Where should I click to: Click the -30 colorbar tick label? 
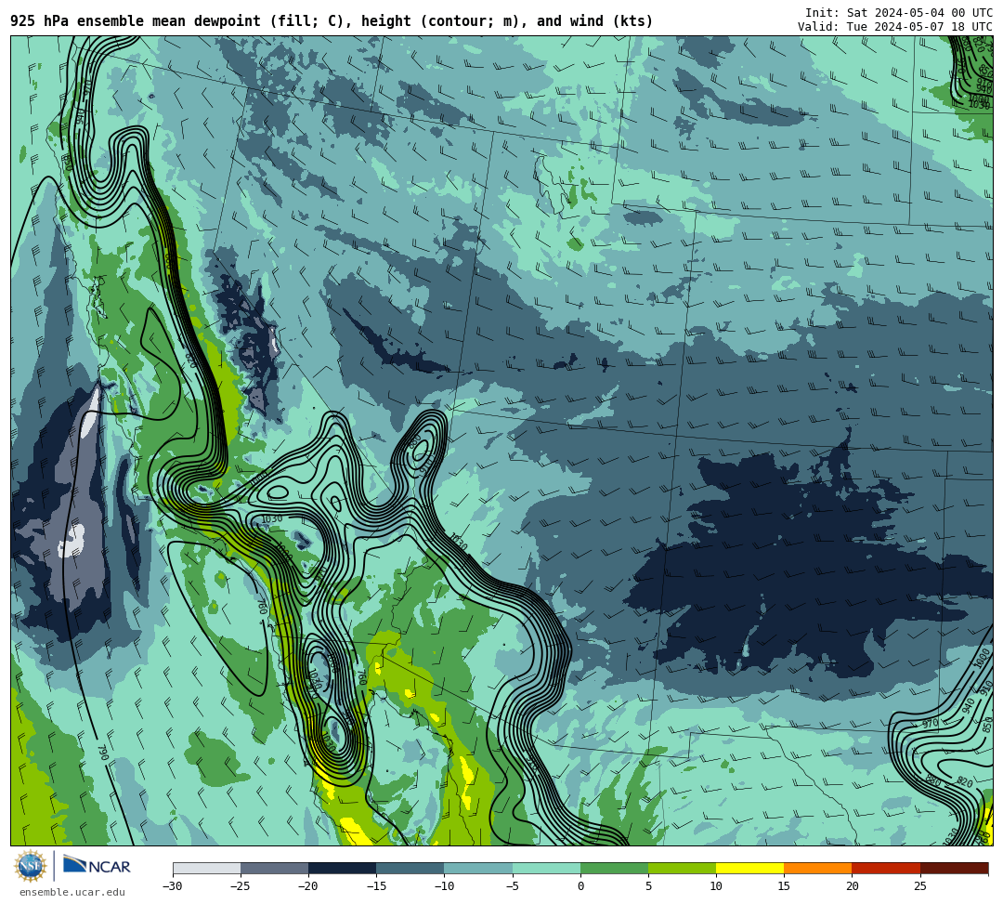click(172, 886)
